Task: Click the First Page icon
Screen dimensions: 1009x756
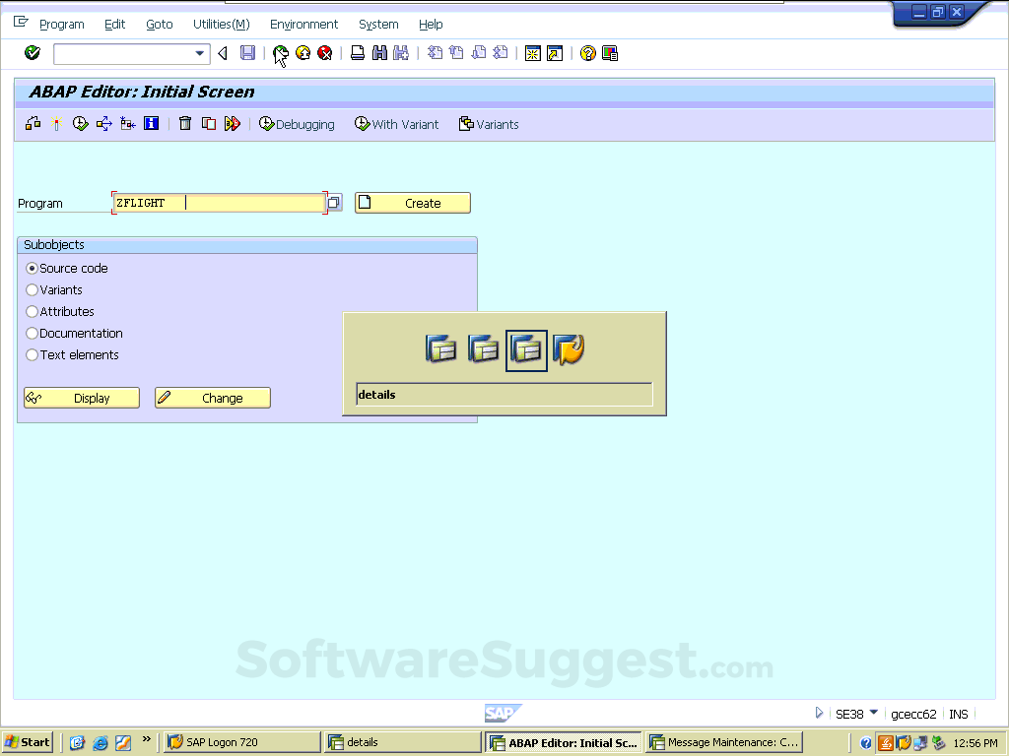Action: (435, 53)
